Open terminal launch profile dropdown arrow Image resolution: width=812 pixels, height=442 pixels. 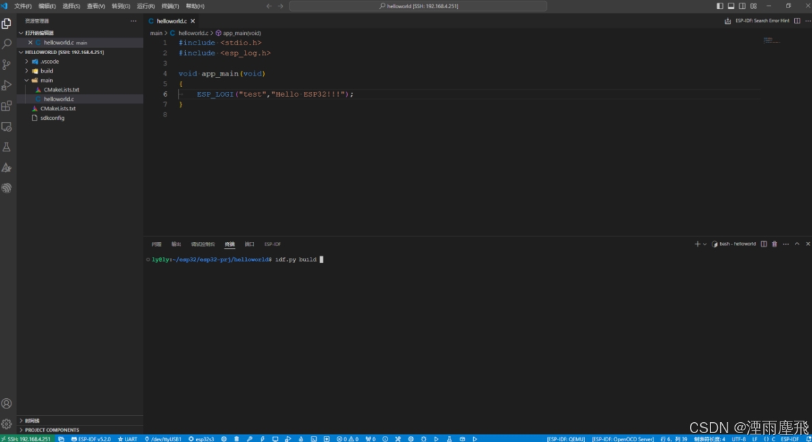coord(705,244)
